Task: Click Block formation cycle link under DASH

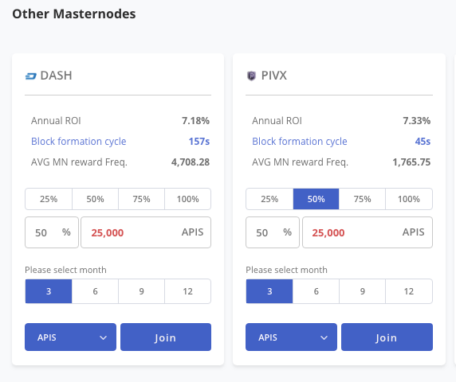Action: click(x=78, y=142)
